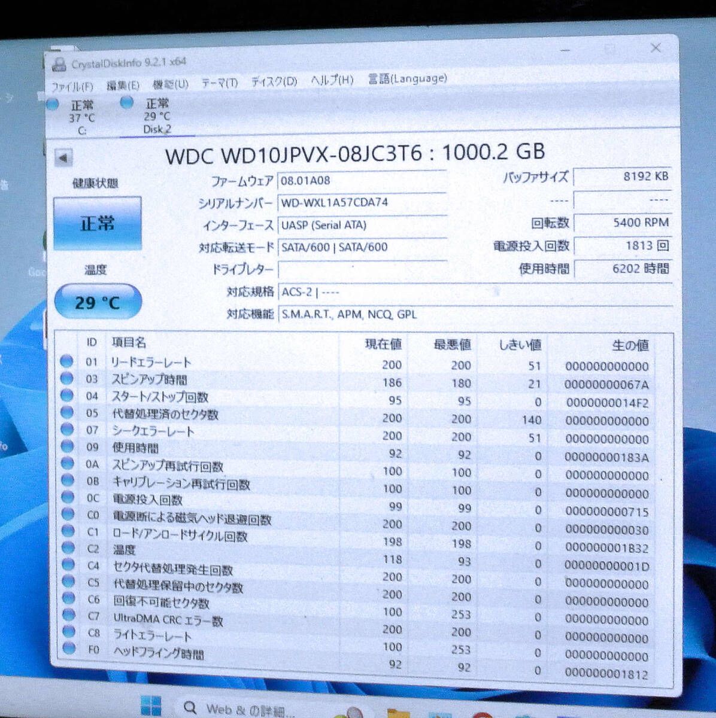Open the ファイル(F) menu
This screenshot has width=716, height=718.
click(x=72, y=86)
